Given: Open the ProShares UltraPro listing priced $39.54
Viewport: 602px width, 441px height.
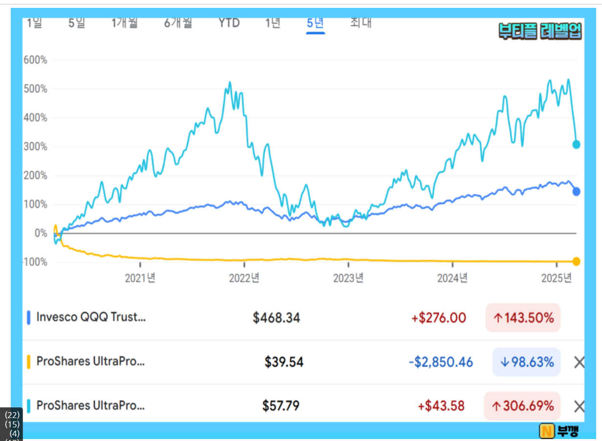Looking at the screenshot, I should [90, 362].
